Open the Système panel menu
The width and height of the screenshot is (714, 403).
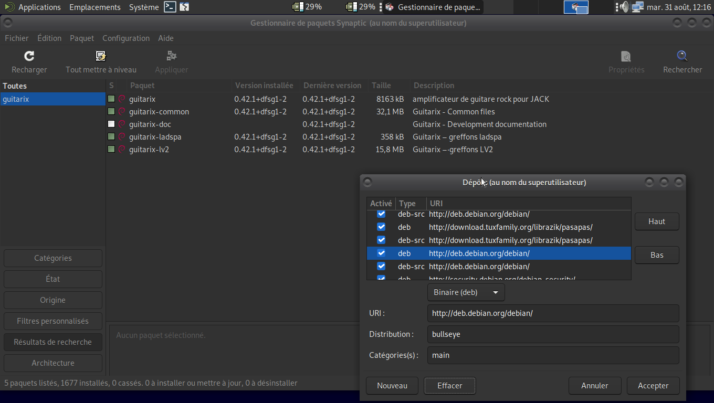click(144, 7)
